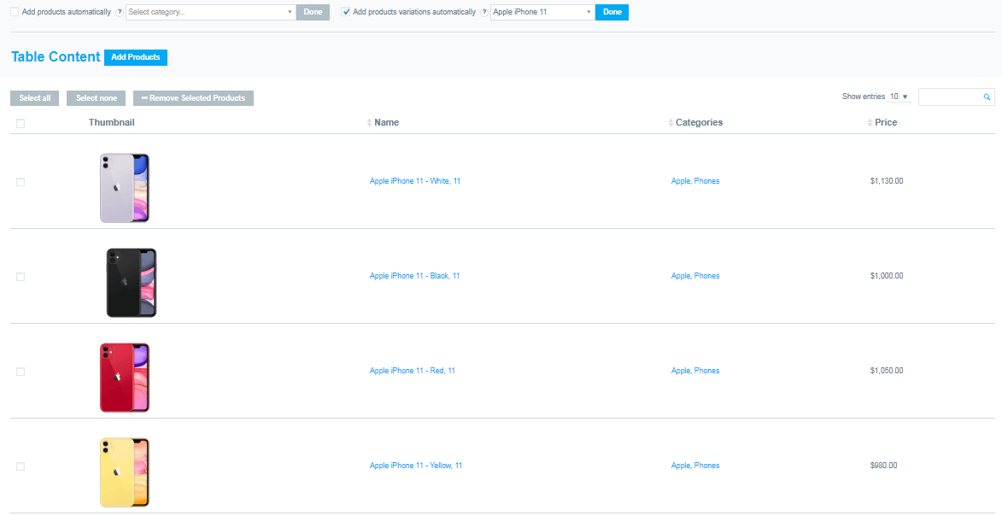Click the Phones category link on the Yellow iPhone row

pyautogui.click(x=706, y=465)
